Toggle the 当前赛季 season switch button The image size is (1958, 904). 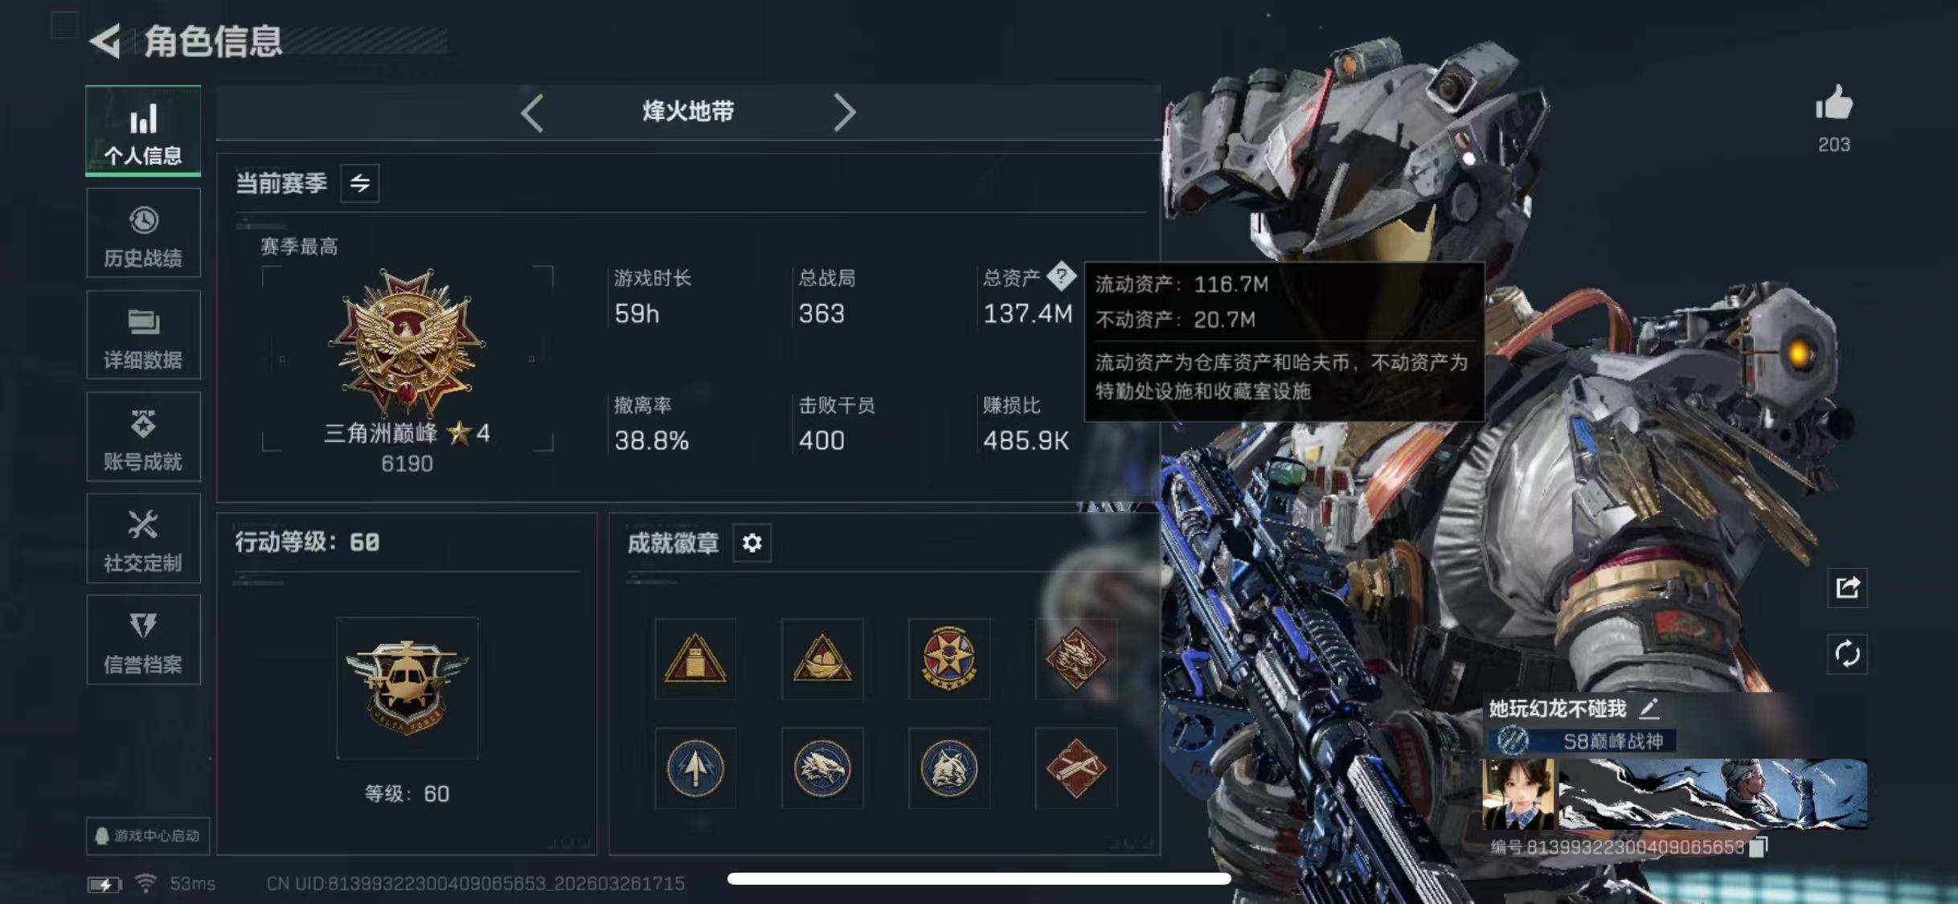pos(360,183)
